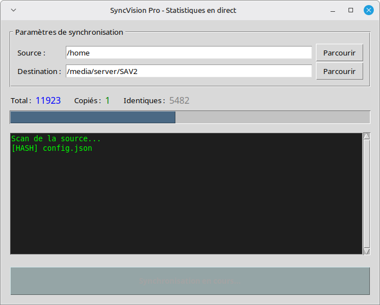Click the 'SyncVision Pro - Statistiques en direct' title bar
Viewport: 380px width, 305px height.
(173, 10)
